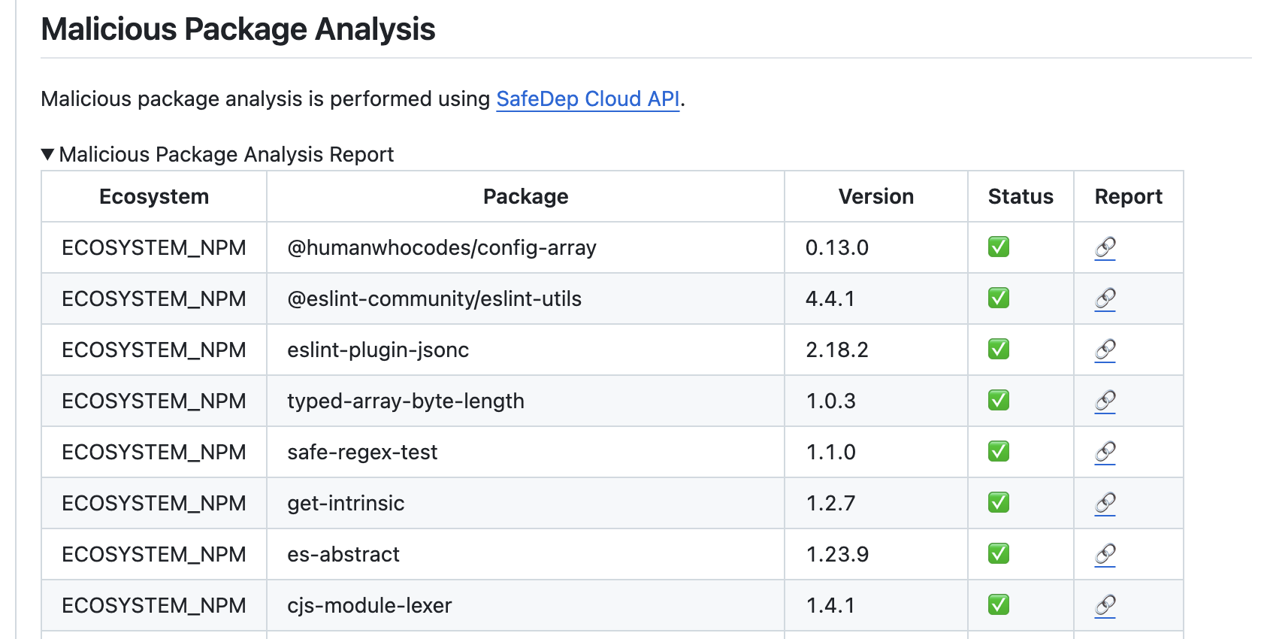The height and width of the screenshot is (639, 1264).
Task: Open report link for @humanwhocodes/config-array
Action: click(1105, 247)
